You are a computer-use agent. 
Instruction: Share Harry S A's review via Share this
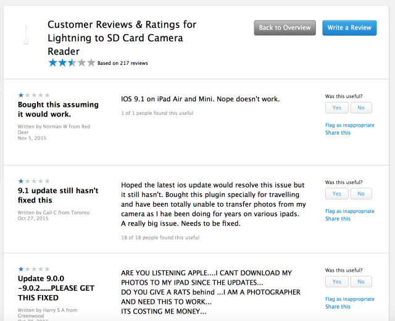click(x=338, y=306)
